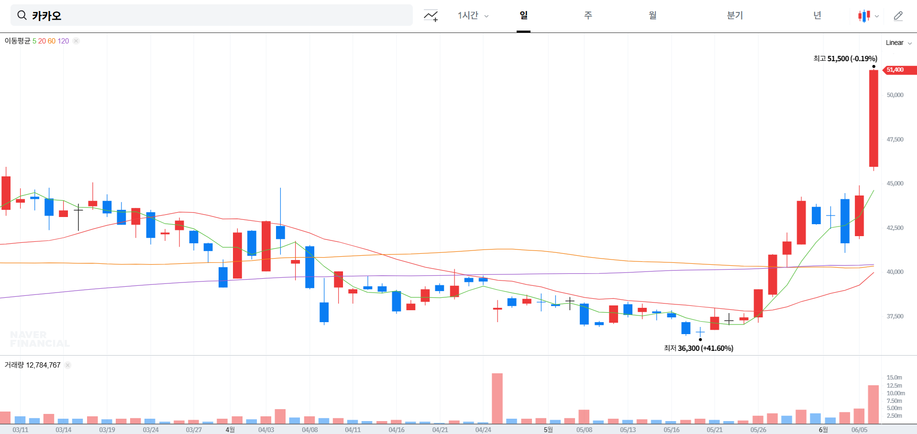Click the 최고 51,500 high label
This screenshot has width=917, height=434.
(845, 58)
